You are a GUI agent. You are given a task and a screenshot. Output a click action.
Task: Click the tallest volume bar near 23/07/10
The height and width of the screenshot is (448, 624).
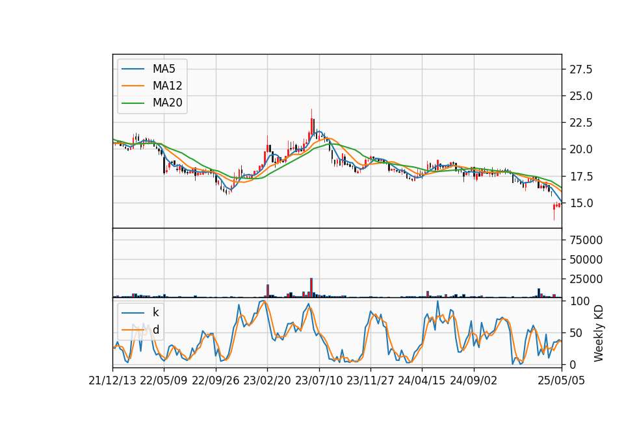[x=311, y=288]
